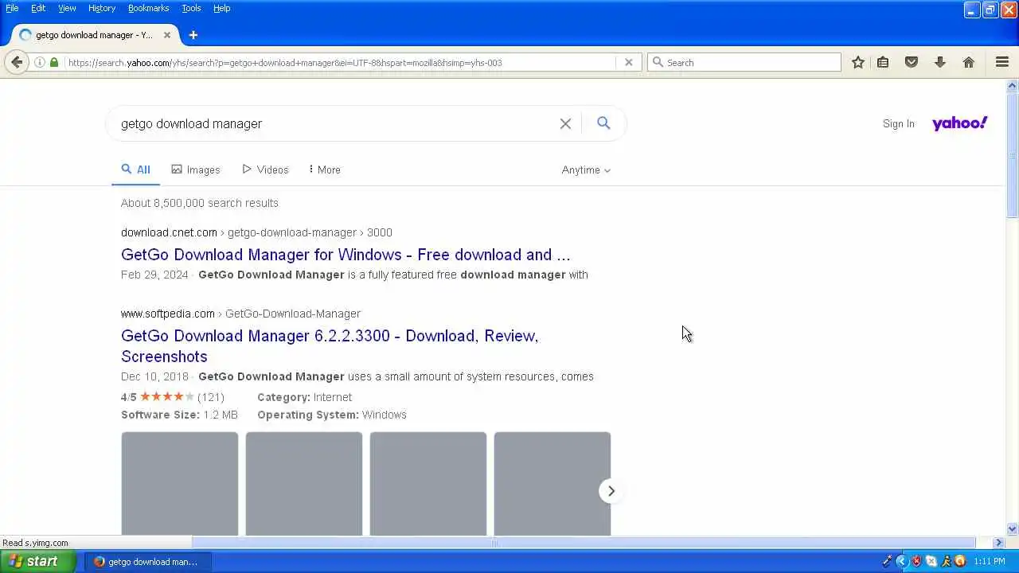Click Sign In link
The image size is (1019, 573).
(898, 123)
